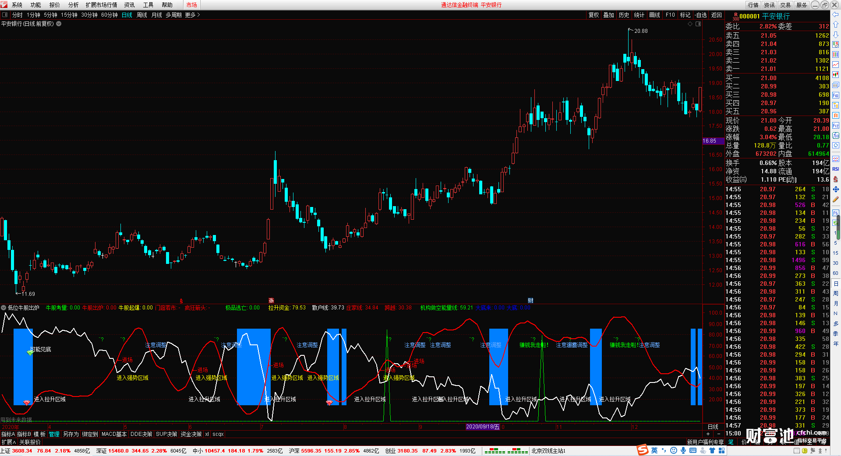This screenshot has width=841, height=456.
Task: Click the status bar list icon at bottom right
Action: (x=797, y=451)
